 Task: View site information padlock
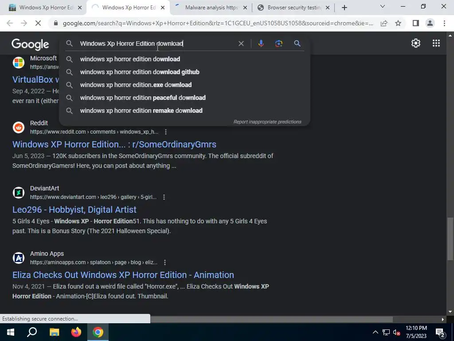(55, 23)
